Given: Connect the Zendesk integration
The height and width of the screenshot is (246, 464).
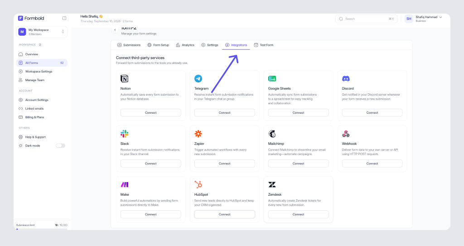Looking at the screenshot, I should point(298,214).
